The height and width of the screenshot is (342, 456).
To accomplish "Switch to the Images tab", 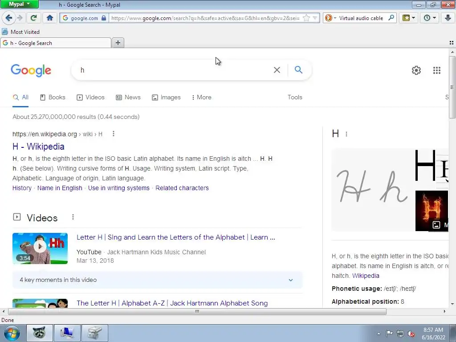I will [167, 98].
